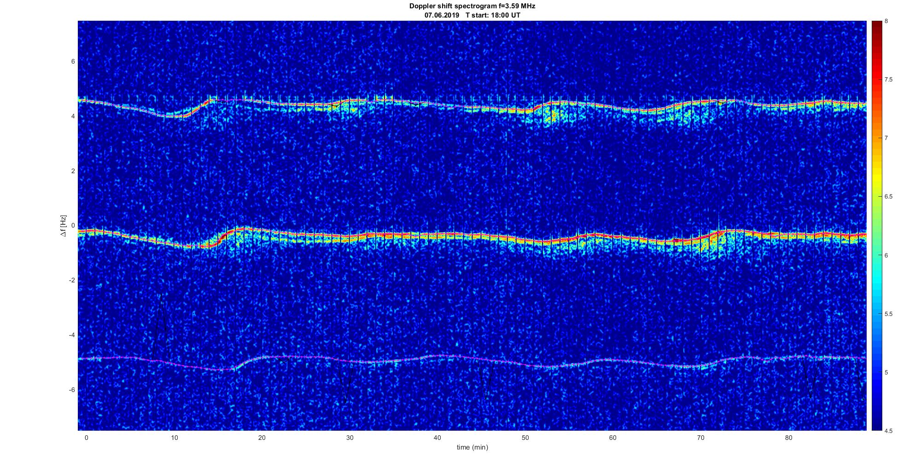Click the colorbar tick label '6.5'
The width and height of the screenshot is (921, 462).
click(889, 197)
